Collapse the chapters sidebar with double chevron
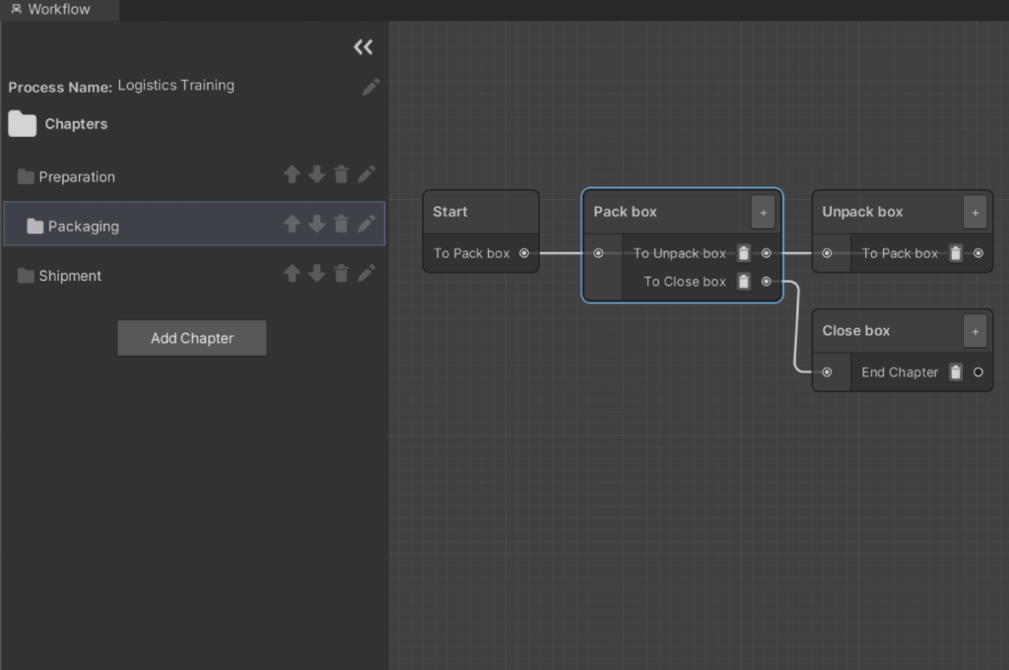1009x670 pixels. (364, 47)
